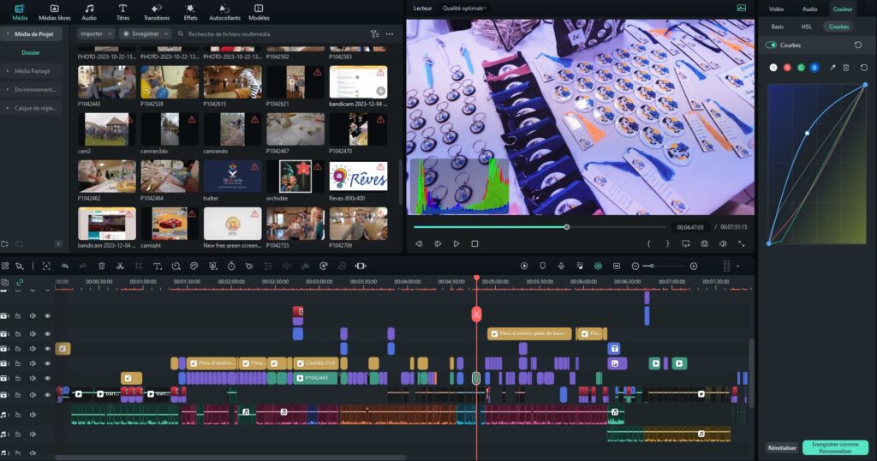Open the Importer dropdown
877x461 pixels.
click(x=96, y=34)
